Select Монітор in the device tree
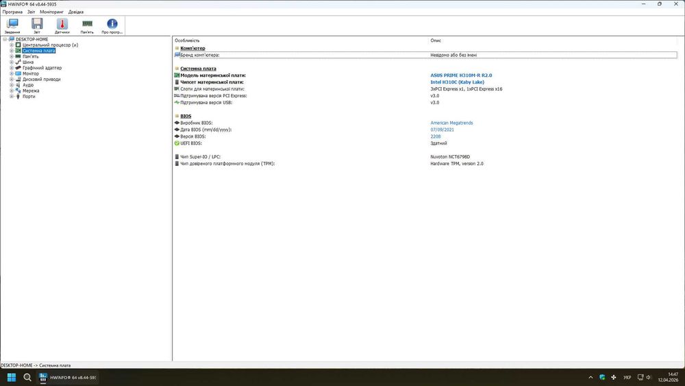 [x=31, y=73]
